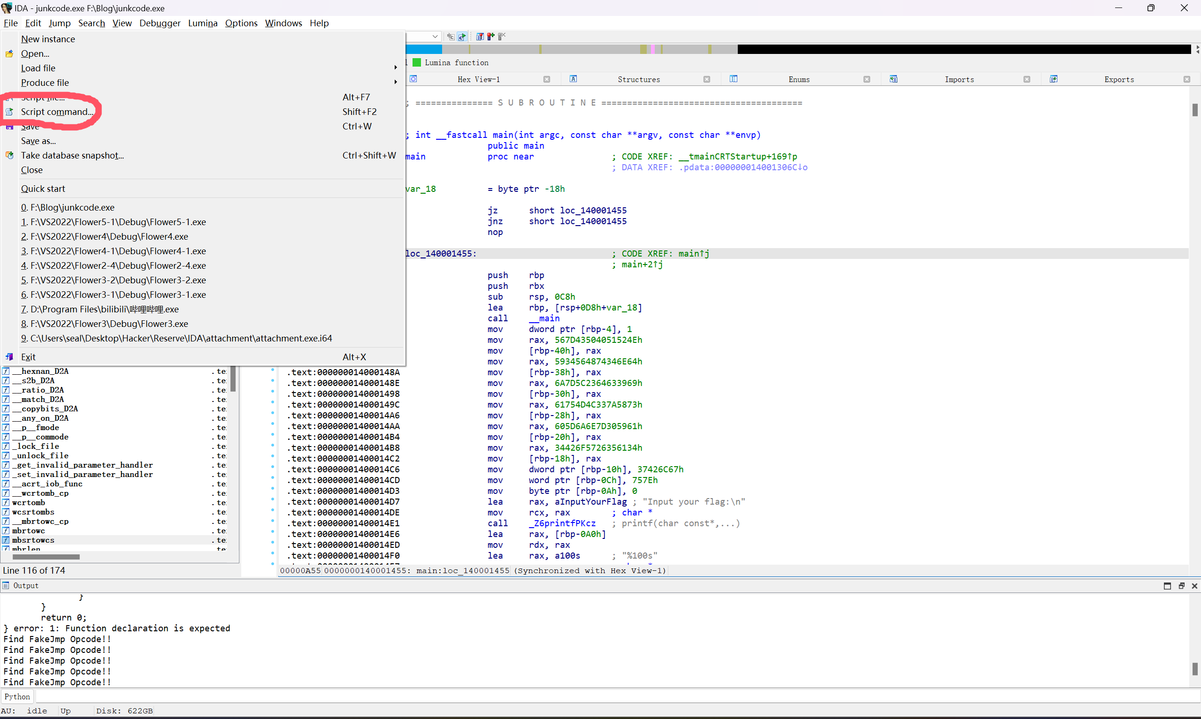The height and width of the screenshot is (719, 1201).
Task: Click the green Lumina function color swatch
Action: coord(416,62)
